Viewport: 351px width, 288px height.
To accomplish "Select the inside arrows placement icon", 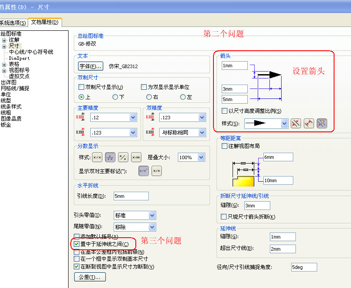I will [x=308, y=123].
